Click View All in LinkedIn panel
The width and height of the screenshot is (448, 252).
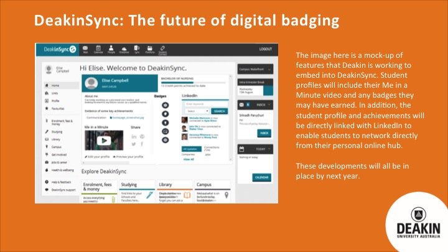click(x=189, y=159)
